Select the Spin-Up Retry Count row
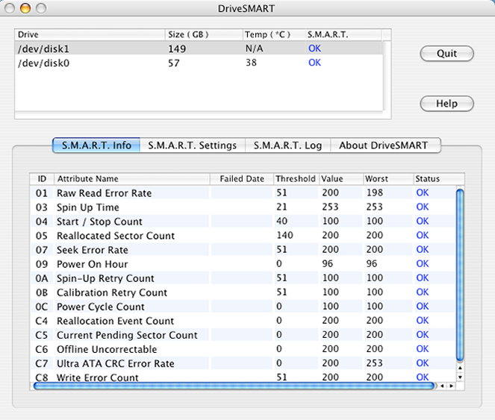This screenshot has height=420, width=495. coord(243,278)
